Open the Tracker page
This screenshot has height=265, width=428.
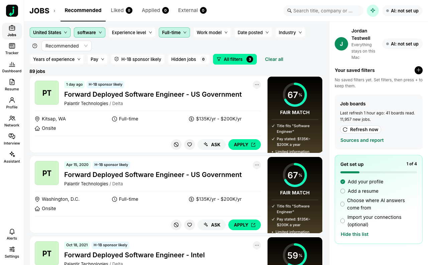(x=12, y=49)
